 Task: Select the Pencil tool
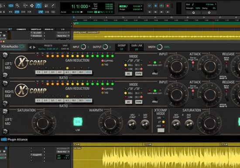[53, 6]
